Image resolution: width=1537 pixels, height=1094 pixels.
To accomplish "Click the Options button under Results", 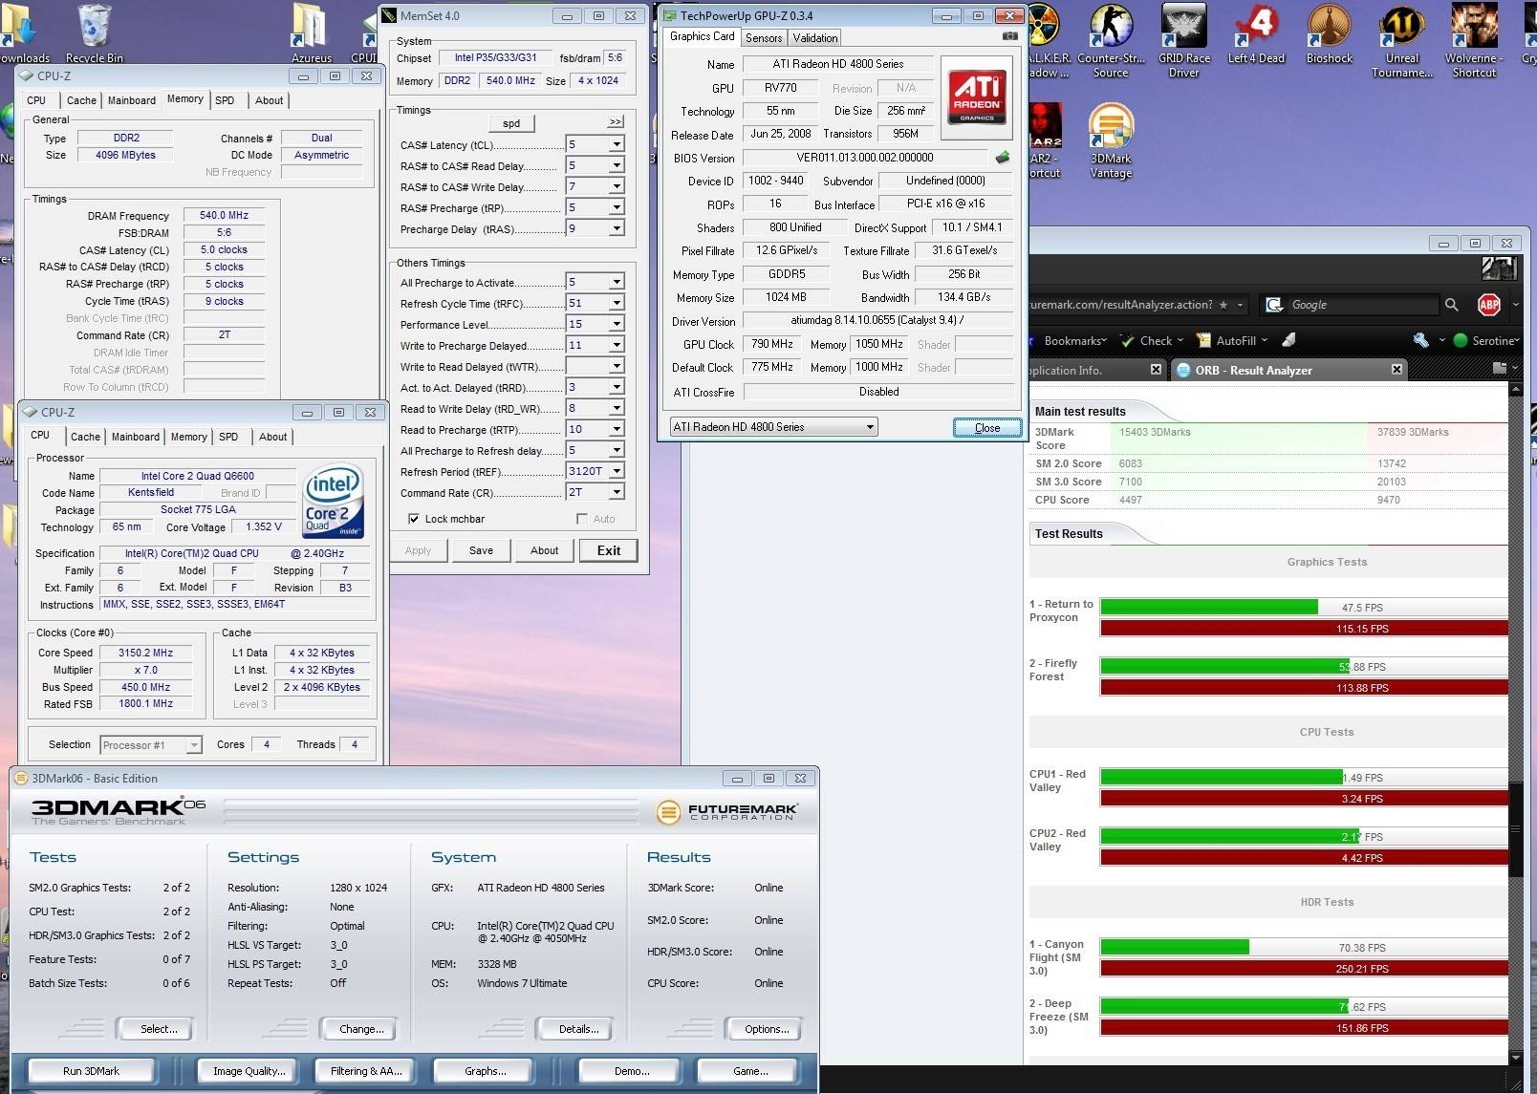I will (767, 1029).
